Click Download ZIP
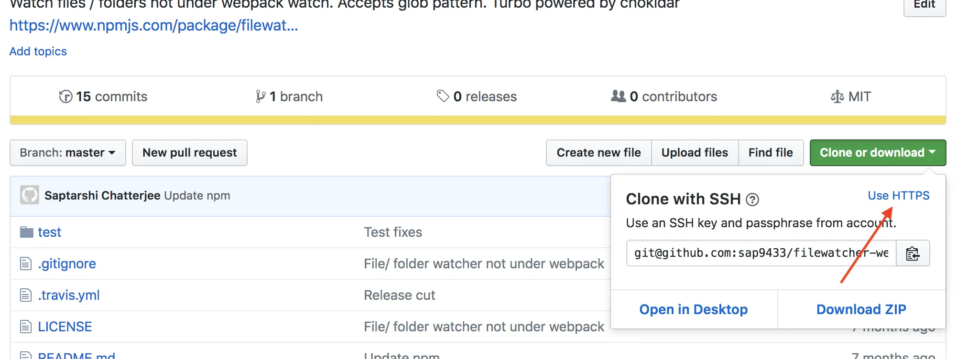The height and width of the screenshot is (359, 979). pyautogui.click(x=861, y=309)
